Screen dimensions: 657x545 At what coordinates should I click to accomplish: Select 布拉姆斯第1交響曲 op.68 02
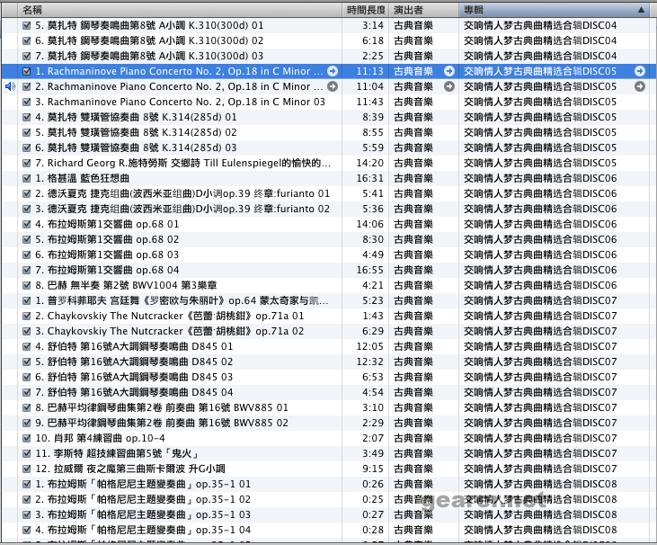point(107,239)
